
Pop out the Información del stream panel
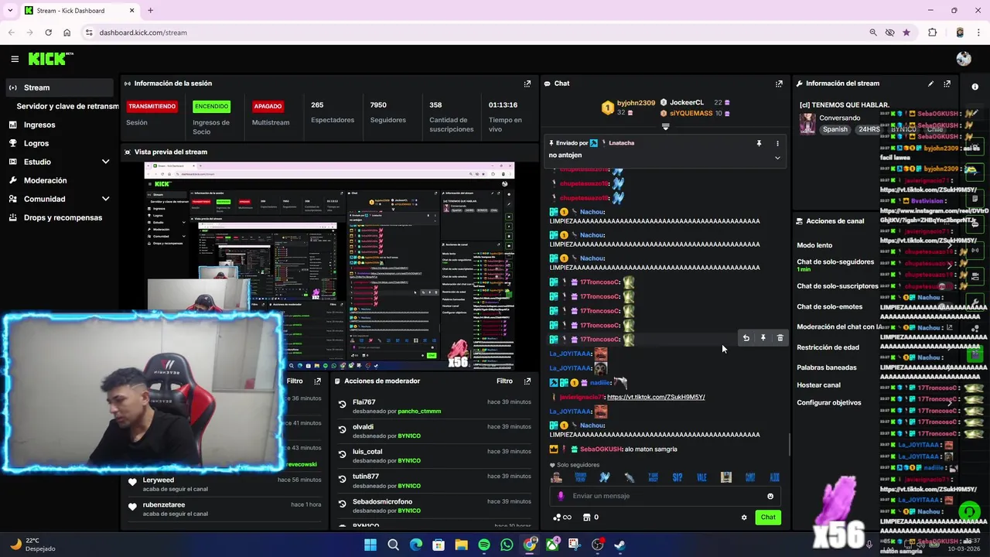tap(947, 84)
